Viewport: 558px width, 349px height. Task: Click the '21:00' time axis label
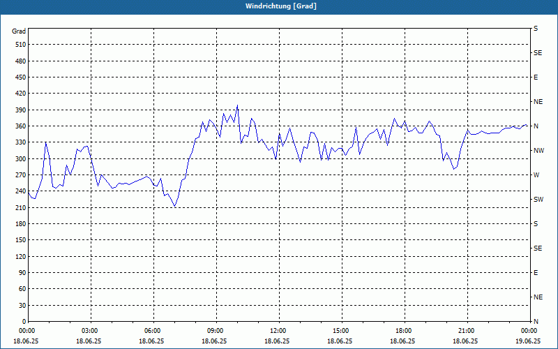click(x=466, y=331)
